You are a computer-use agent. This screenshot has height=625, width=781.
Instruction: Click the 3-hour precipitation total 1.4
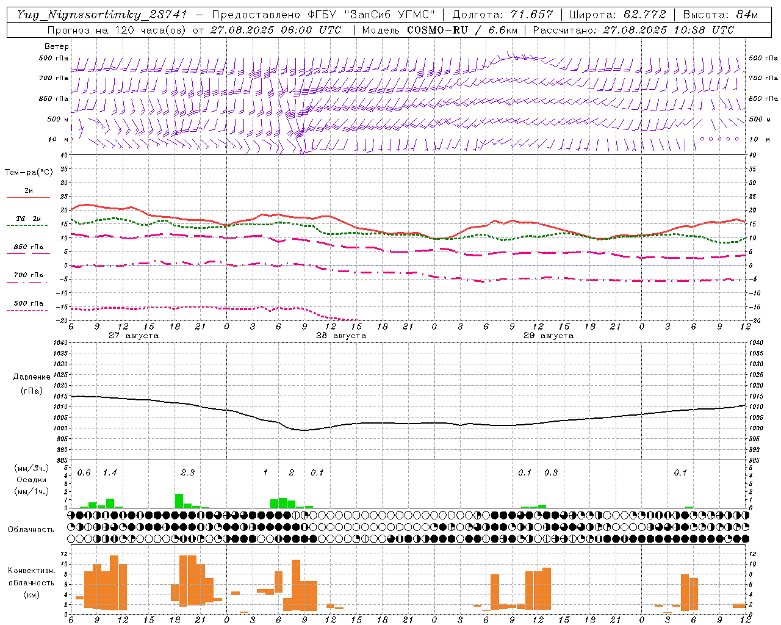[x=110, y=473]
